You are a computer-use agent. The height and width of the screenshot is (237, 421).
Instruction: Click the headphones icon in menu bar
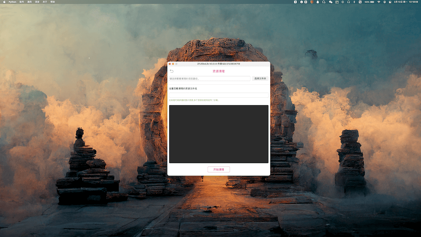click(x=349, y=2)
